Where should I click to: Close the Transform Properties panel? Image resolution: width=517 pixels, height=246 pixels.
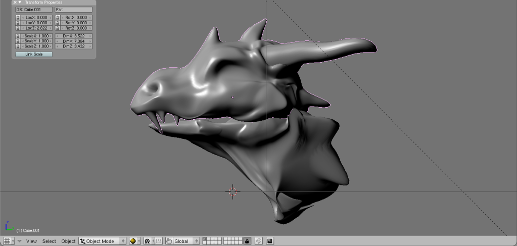coord(15,2)
